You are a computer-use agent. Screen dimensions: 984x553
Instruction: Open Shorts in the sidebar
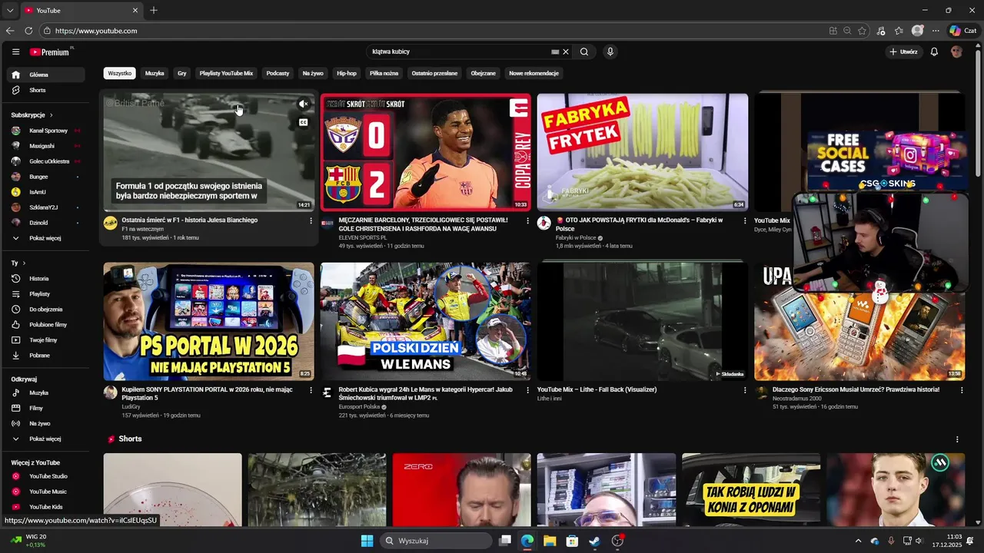48,90
